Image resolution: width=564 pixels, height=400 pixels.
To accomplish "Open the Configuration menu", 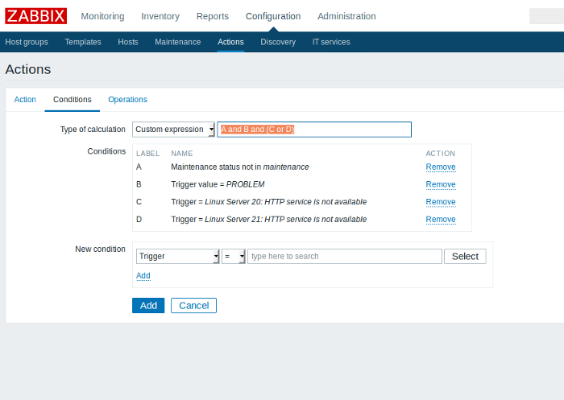I will pos(273,16).
